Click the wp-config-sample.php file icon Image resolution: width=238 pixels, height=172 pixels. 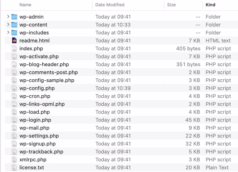click(x=14, y=80)
